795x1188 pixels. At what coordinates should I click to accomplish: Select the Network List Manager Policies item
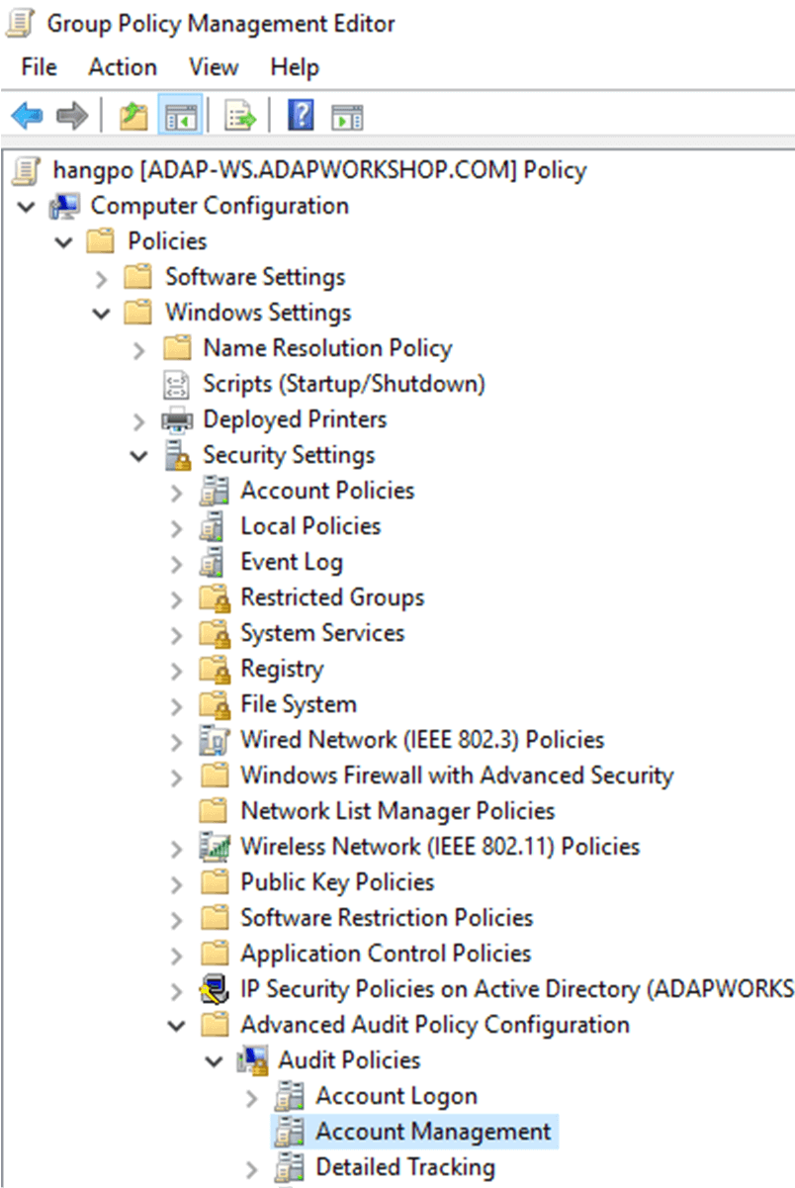tap(397, 811)
